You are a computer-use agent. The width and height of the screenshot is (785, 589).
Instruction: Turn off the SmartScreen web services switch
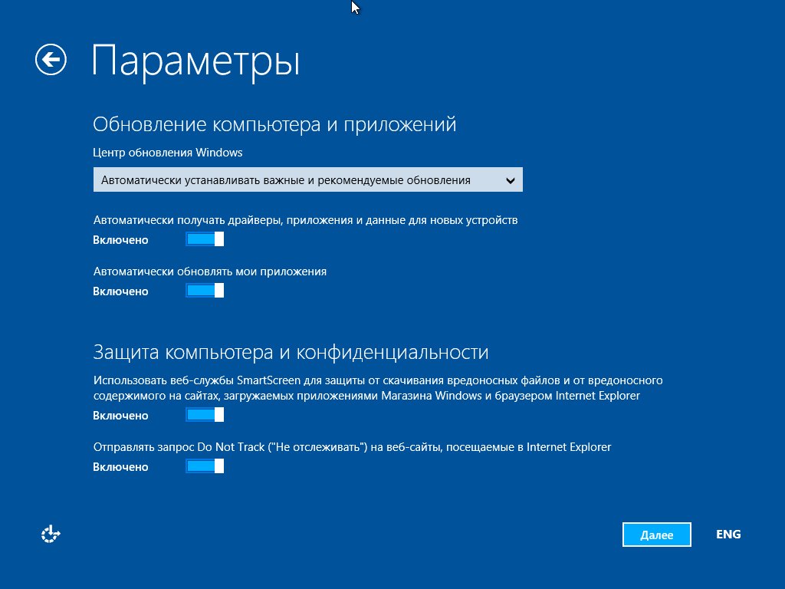(x=205, y=415)
